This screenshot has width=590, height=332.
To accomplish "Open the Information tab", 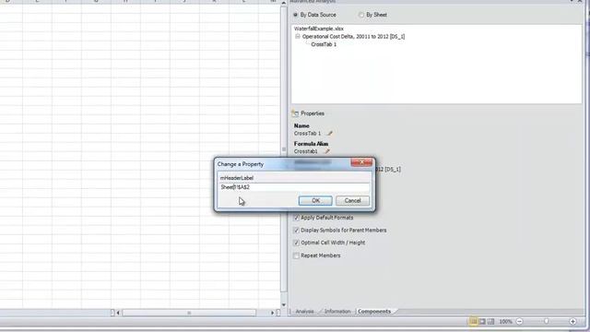I will click(337, 312).
